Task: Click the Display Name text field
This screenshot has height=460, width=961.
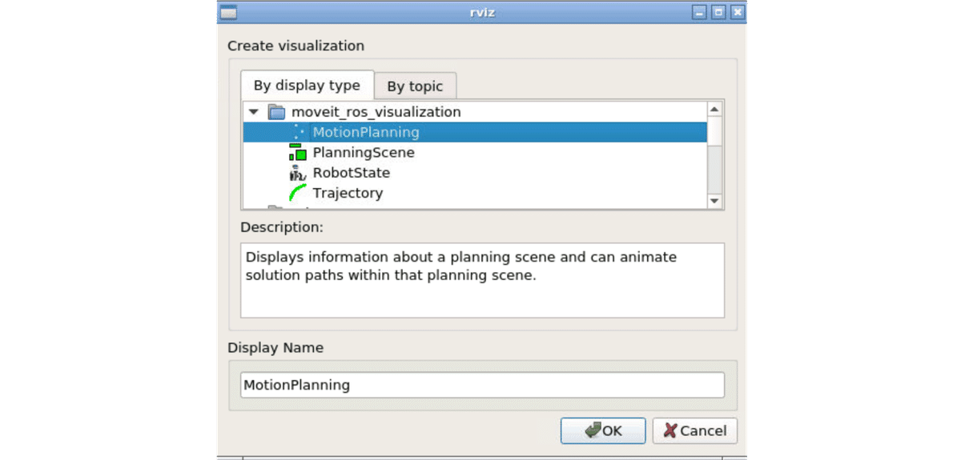Action: click(x=482, y=385)
